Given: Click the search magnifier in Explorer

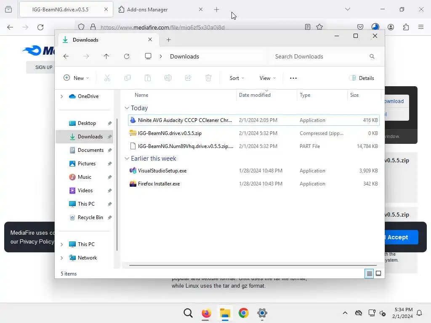Looking at the screenshot, I should (x=372, y=56).
